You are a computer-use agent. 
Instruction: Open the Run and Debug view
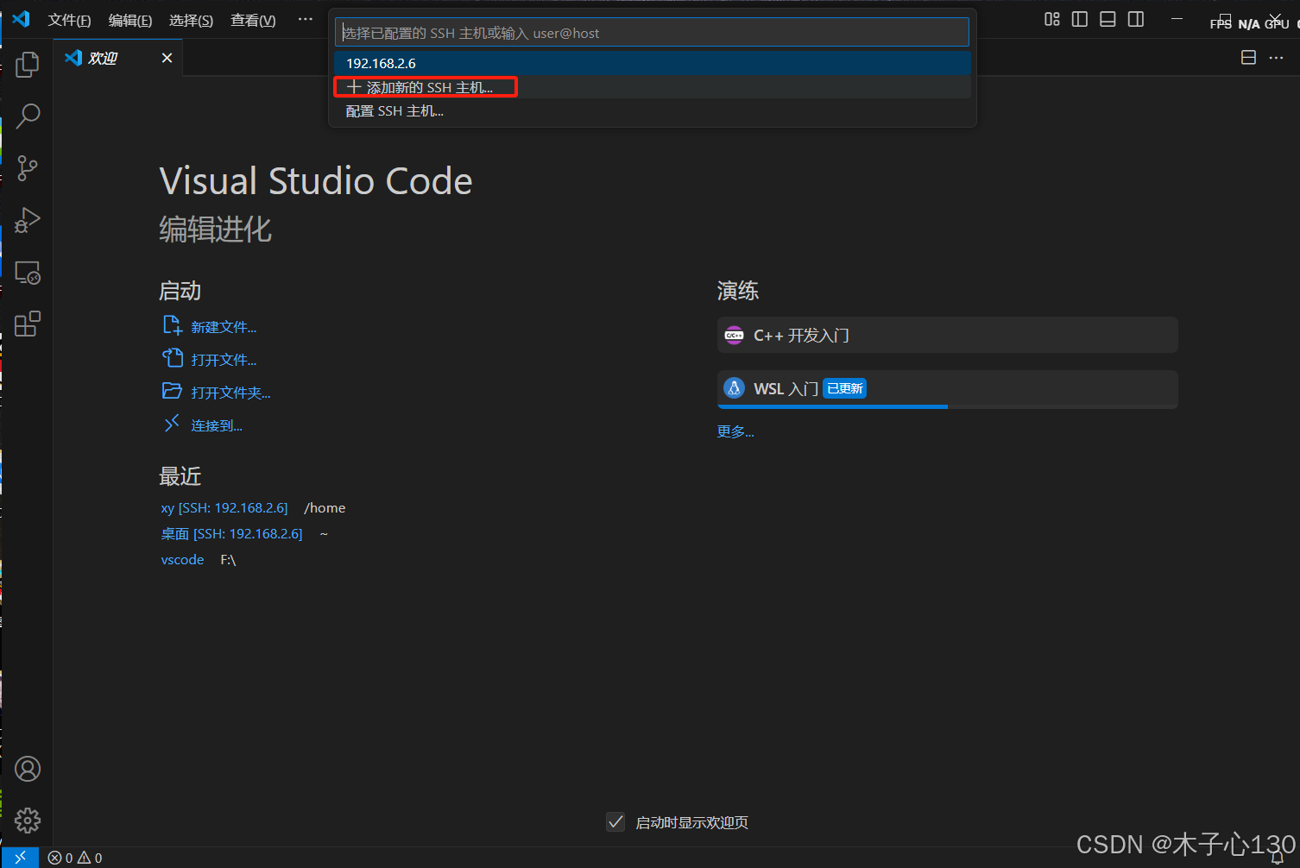pos(27,220)
